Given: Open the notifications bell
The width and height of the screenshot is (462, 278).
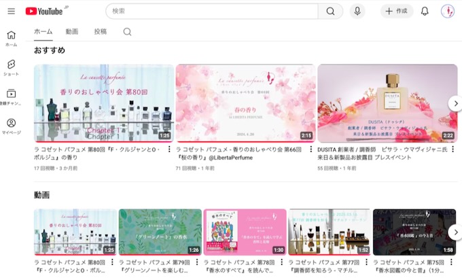Looking at the screenshot, I should tap(425, 11).
